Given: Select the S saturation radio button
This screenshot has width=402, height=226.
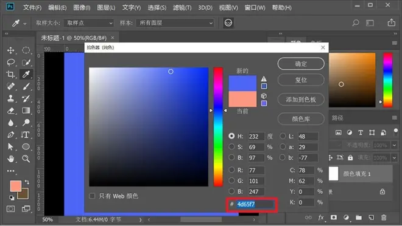Looking at the screenshot, I should click(x=231, y=147).
